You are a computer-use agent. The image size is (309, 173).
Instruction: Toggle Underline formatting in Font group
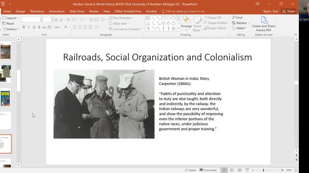click(x=34, y=27)
